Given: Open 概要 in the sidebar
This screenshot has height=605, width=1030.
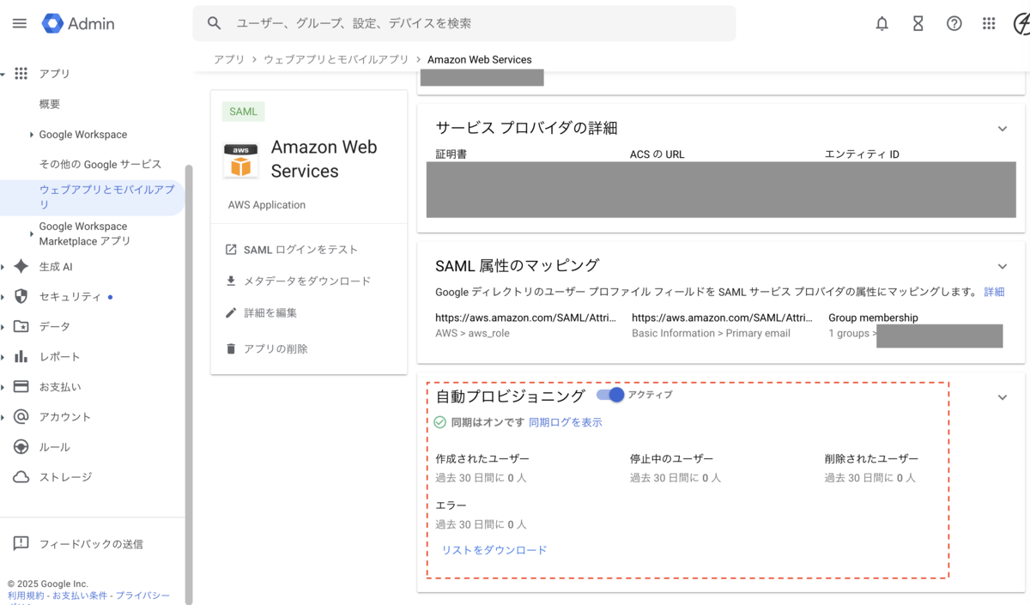Looking at the screenshot, I should [x=50, y=104].
